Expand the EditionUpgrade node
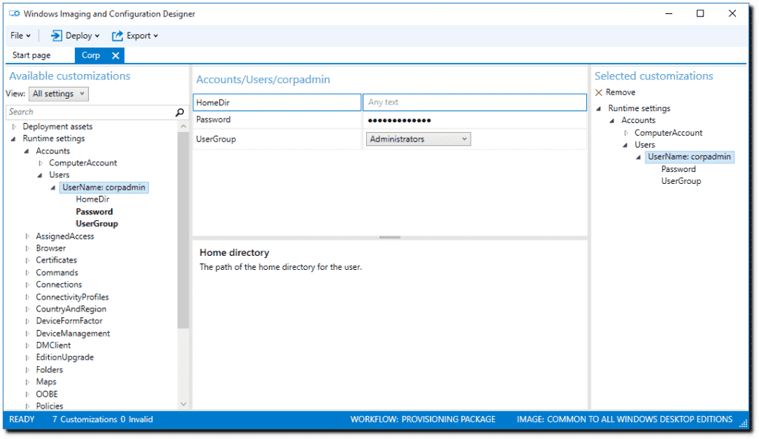Viewport: 759px width, 439px height. pos(27,357)
